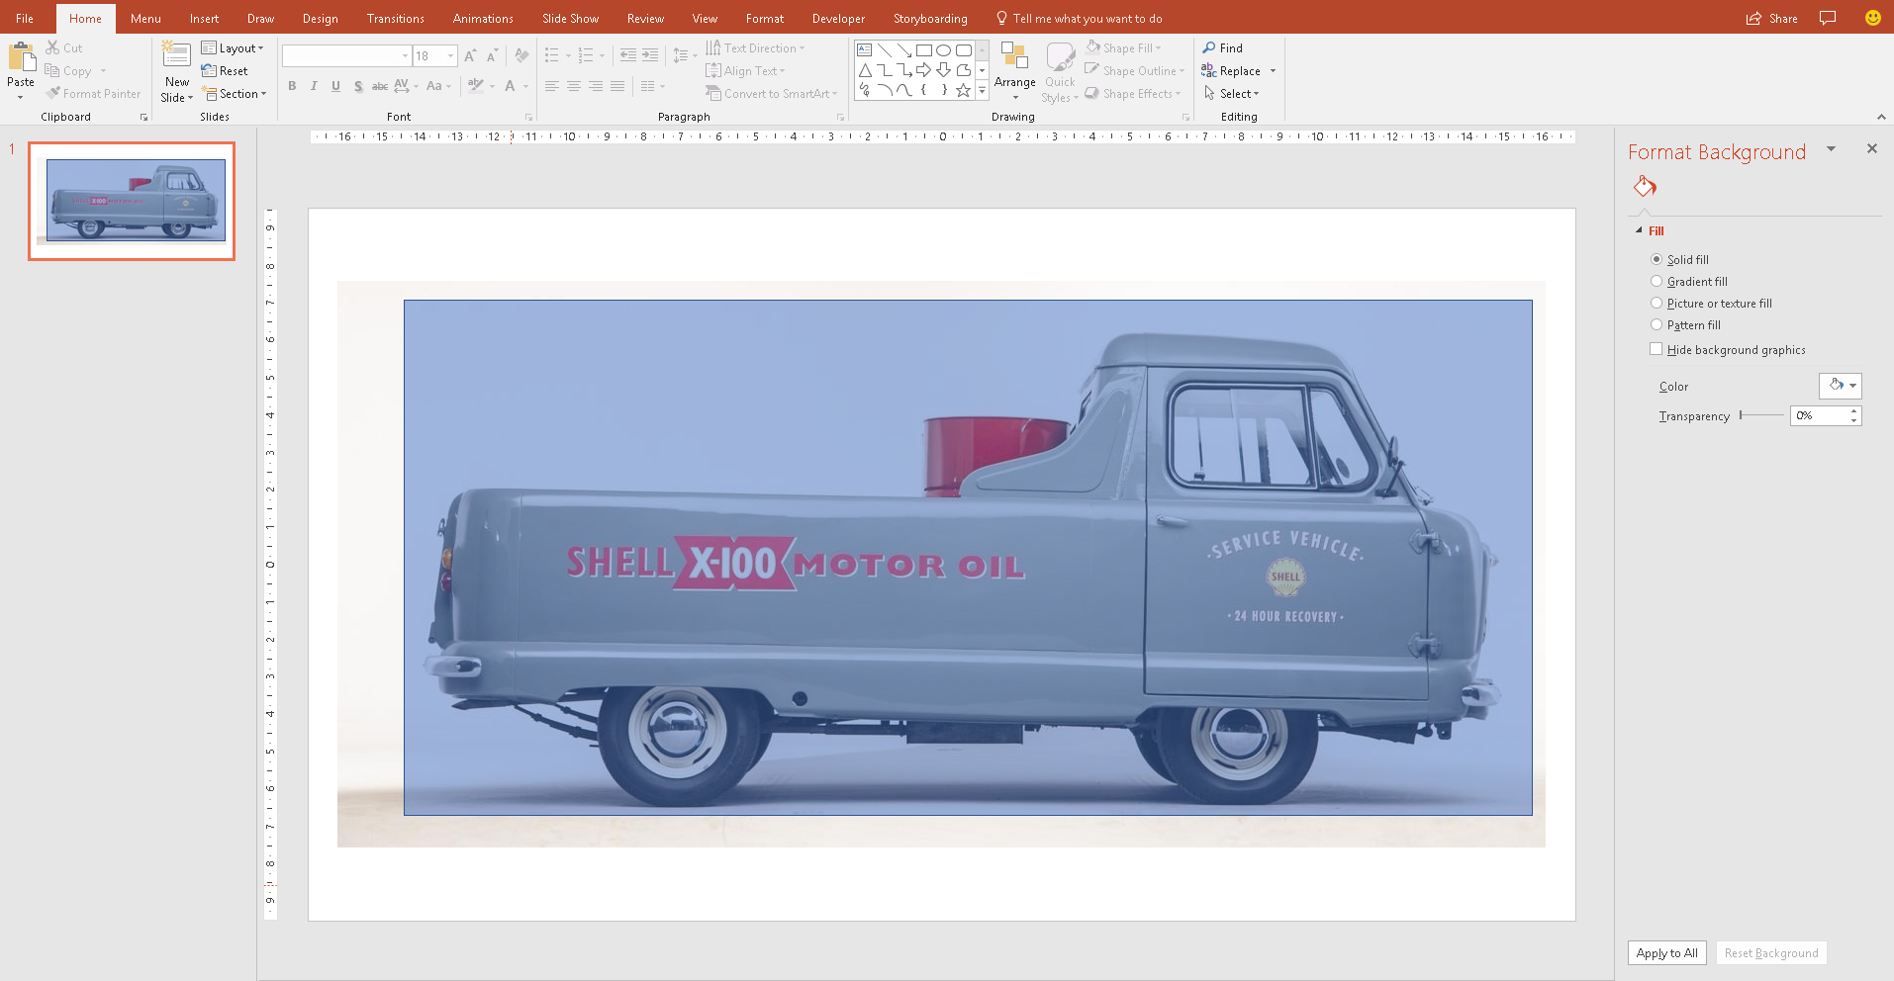The image size is (1894, 981).
Task: Select the Text Box shape in gallery
Action: pos(864,50)
